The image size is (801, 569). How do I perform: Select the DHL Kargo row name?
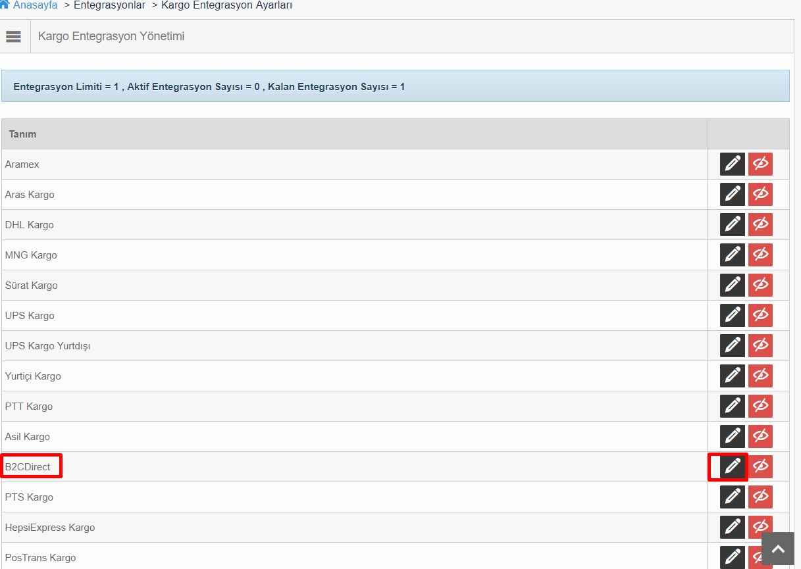pyautogui.click(x=30, y=225)
